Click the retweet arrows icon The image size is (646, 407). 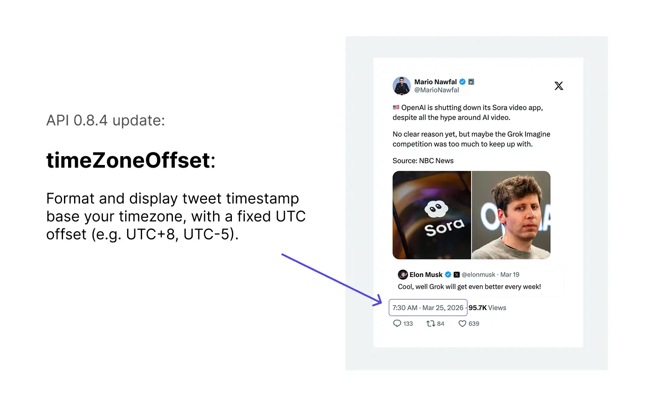pyautogui.click(x=431, y=323)
